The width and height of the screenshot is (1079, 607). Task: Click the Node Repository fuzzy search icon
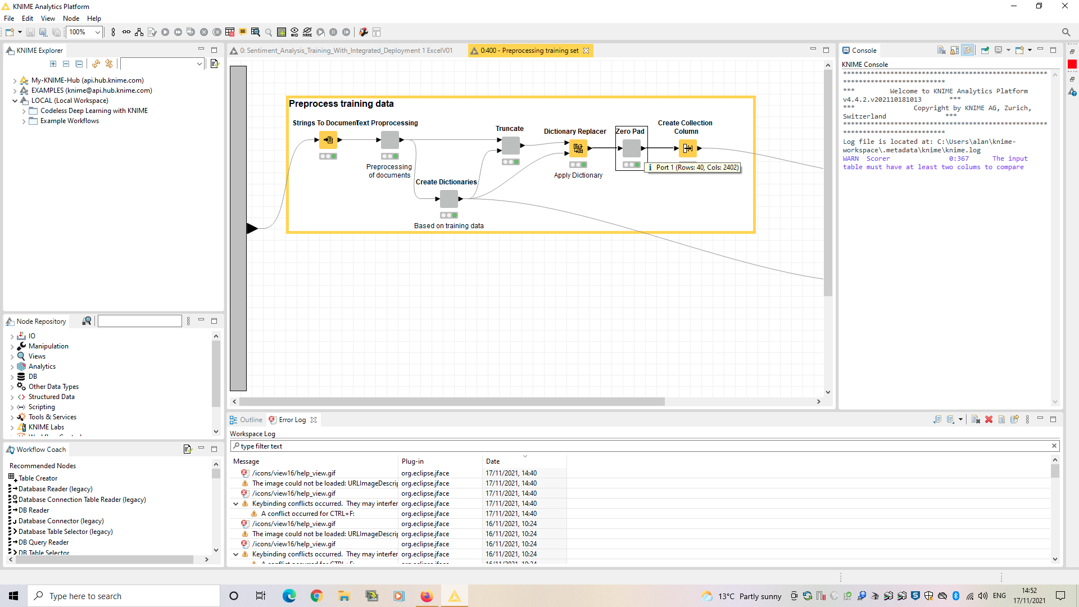(87, 321)
